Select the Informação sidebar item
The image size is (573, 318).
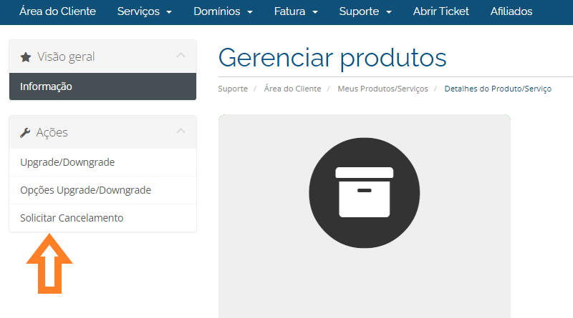[x=102, y=86]
